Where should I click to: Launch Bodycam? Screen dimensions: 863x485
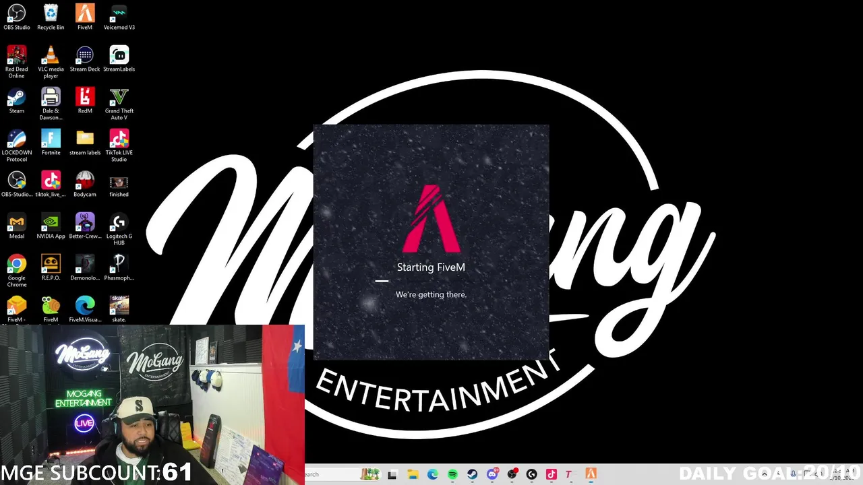[x=85, y=185]
